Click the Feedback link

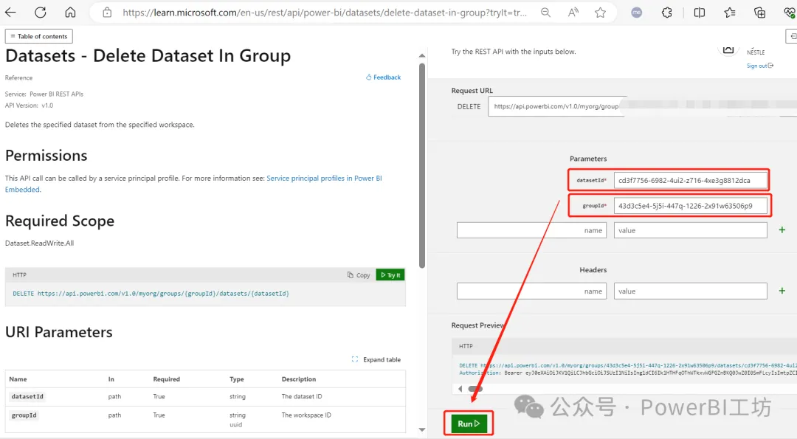pos(383,77)
